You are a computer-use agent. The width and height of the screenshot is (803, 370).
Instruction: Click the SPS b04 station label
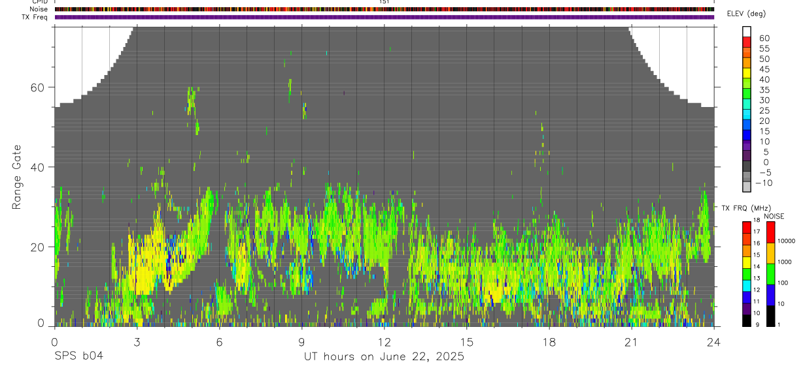pos(78,356)
